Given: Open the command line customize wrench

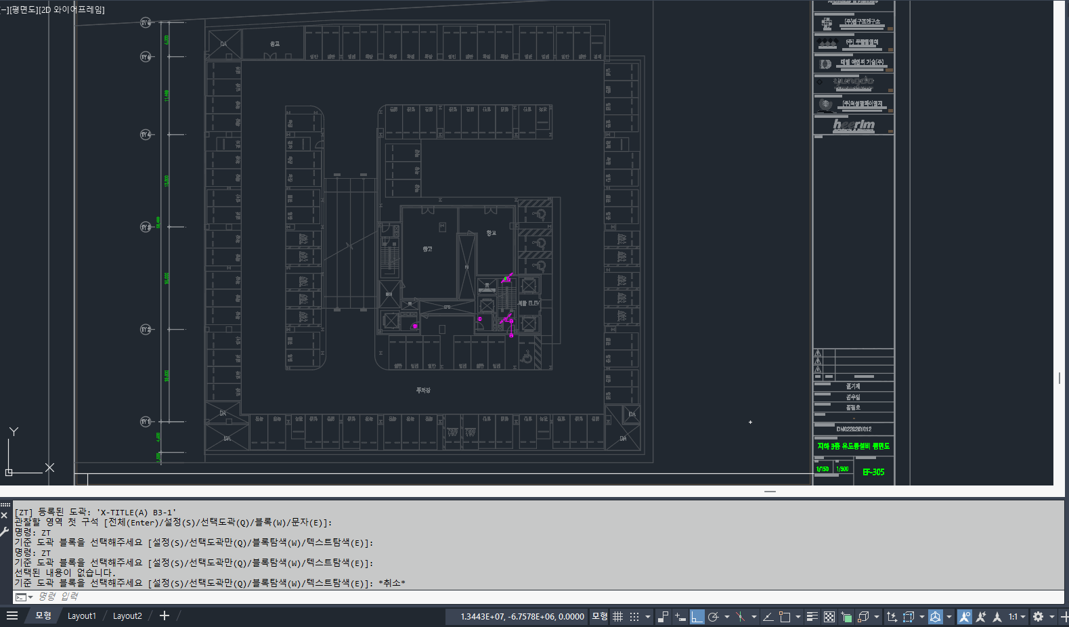Looking at the screenshot, I should (5, 532).
